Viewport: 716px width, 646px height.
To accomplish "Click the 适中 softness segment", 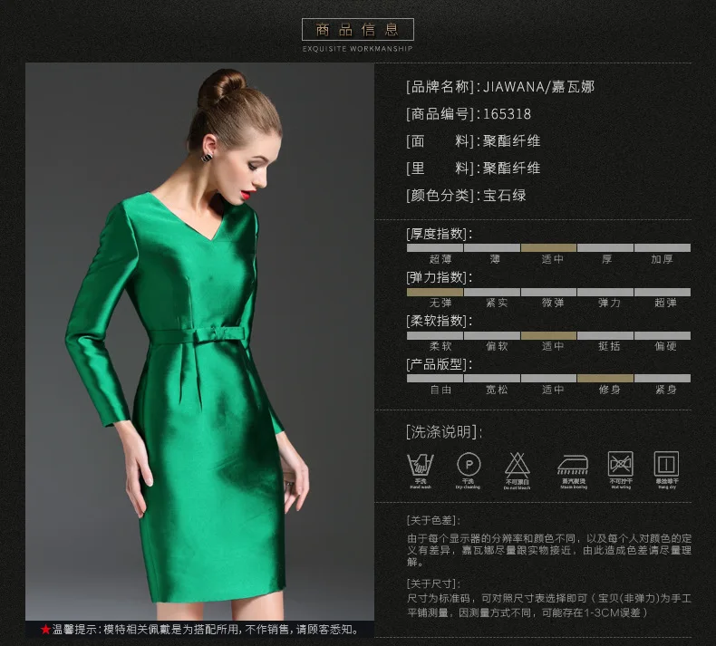I will coord(548,335).
